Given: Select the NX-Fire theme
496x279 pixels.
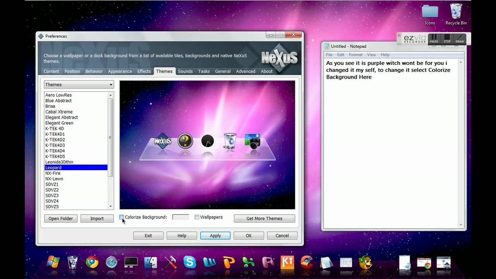Looking at the screenshot, I should coord(76,173).
